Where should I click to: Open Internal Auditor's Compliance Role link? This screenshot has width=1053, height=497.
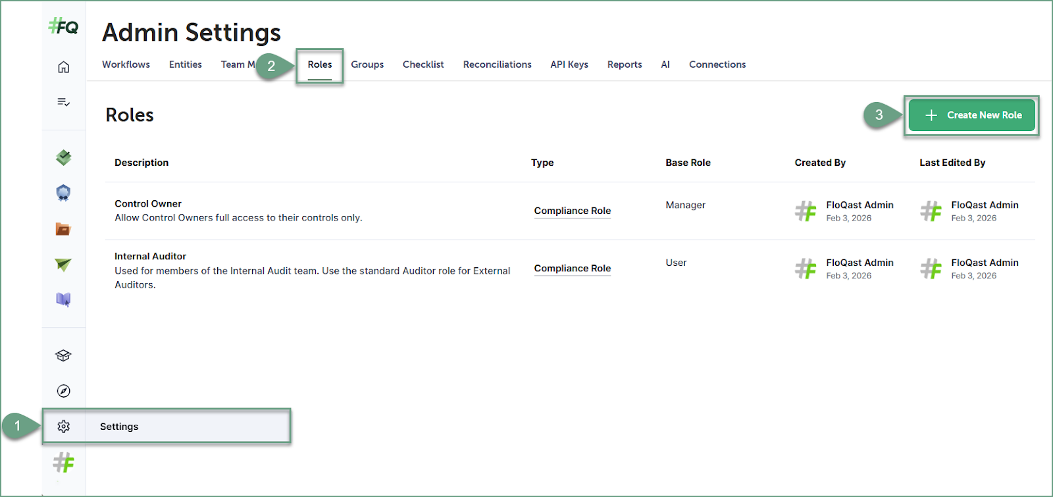[572, 269]
